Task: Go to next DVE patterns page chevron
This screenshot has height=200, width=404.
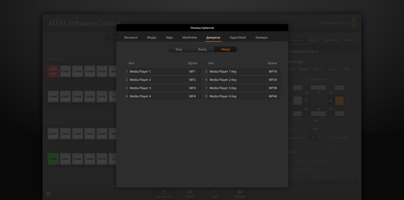Action: (x=350, y=99)
